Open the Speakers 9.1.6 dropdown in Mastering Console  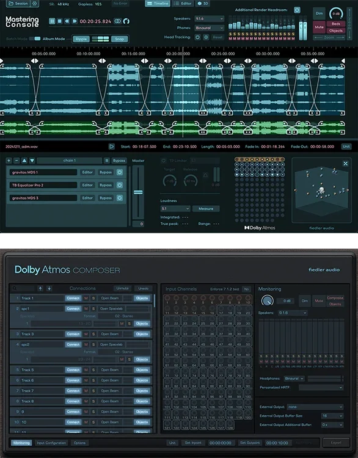pyautogui.click(x=210, y=19)
